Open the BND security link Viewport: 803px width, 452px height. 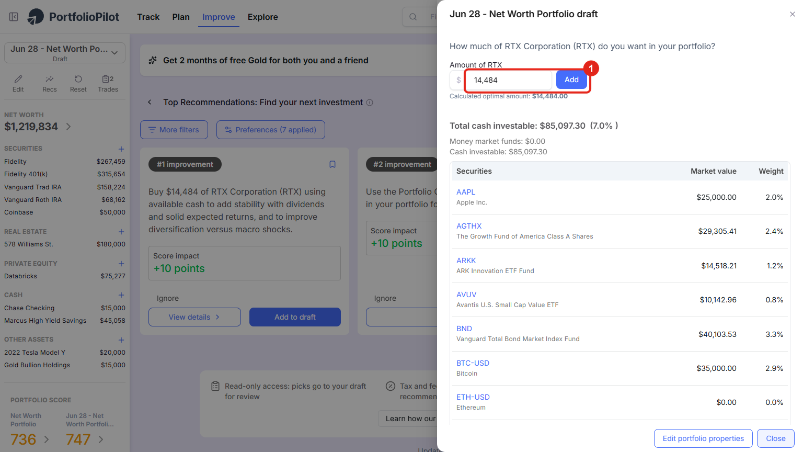pyautogui.click(x=464, y=329)
